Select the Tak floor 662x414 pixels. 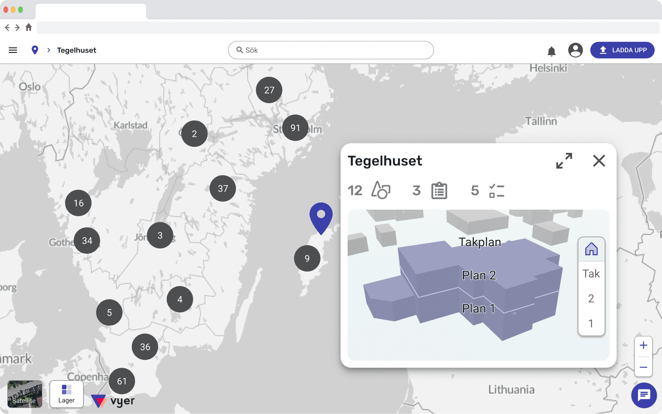pos(591,274)
